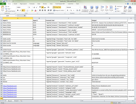This screenshot has width=136, height=104.
Task: Toggle Middle Align vertical alignment
Action: click(x=42, y=7)
